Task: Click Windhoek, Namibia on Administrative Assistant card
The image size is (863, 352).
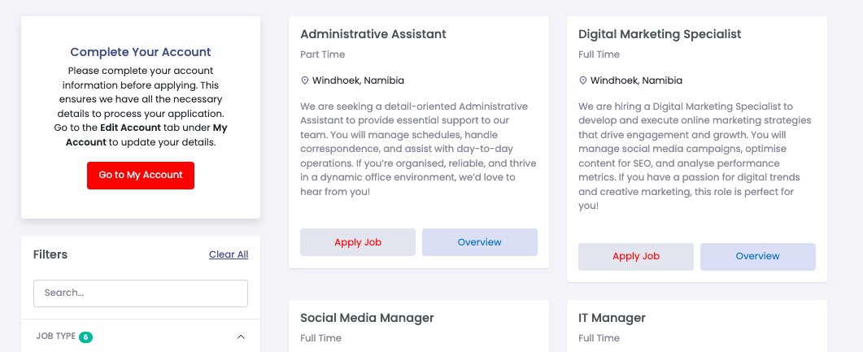Action: (x=358, y=80)
